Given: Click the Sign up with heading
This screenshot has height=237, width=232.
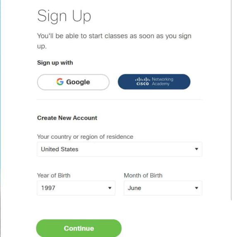Looking at the screenshot, I should (55, 63).
